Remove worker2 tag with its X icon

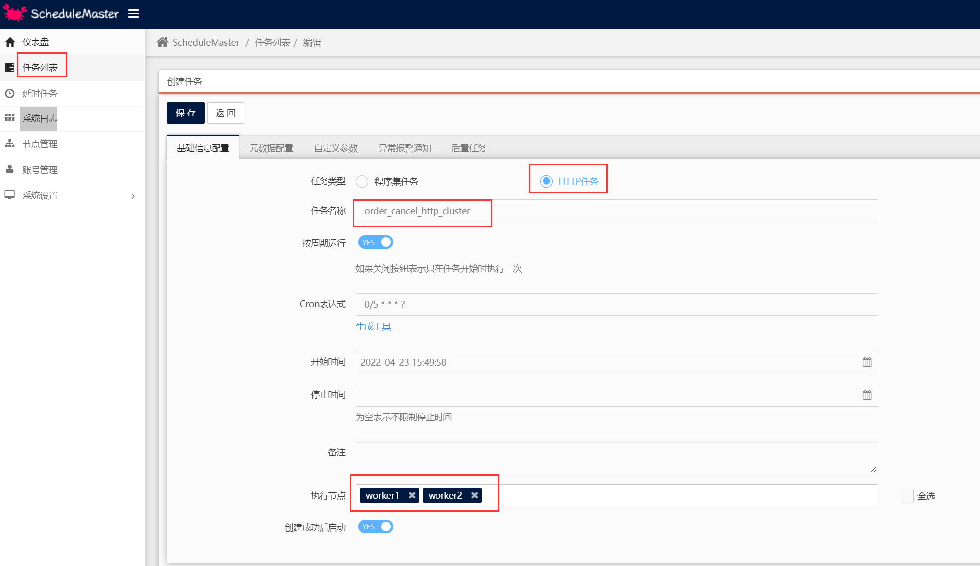click(474, 495)
